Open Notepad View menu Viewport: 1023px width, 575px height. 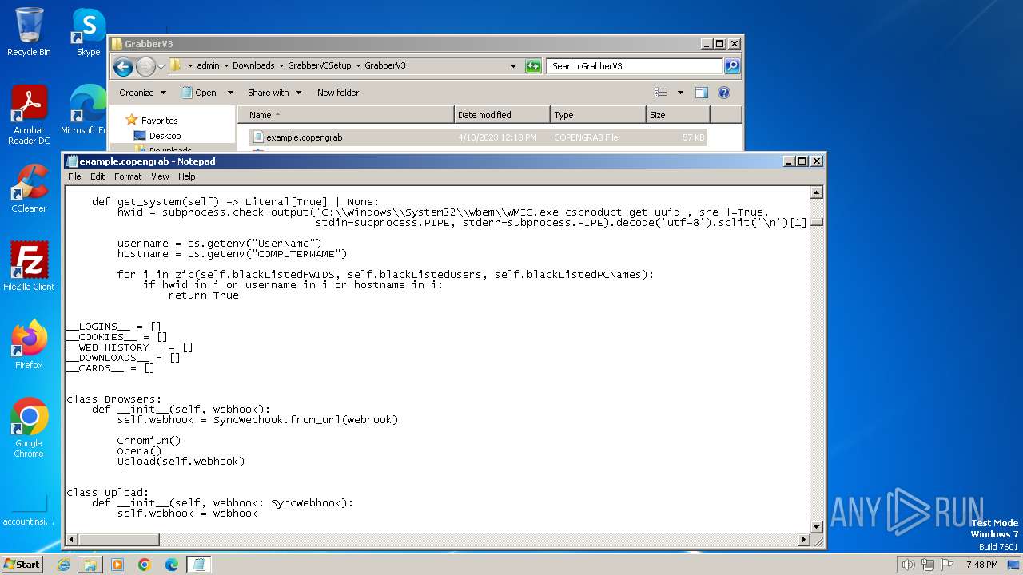tap(160, 176)
